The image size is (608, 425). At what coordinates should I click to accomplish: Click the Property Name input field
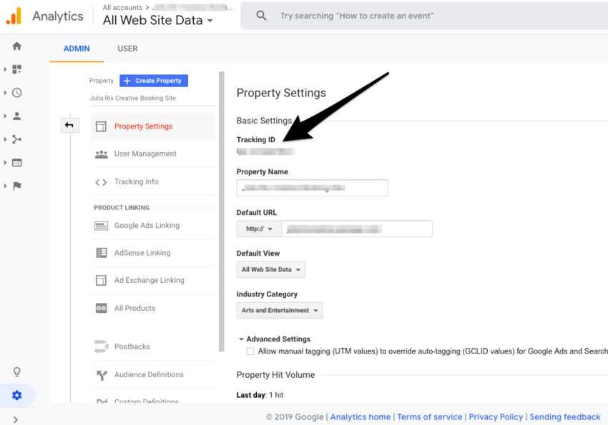pyautogui.click(x=313, y=188)
